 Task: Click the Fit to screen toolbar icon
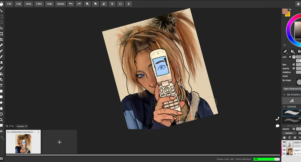(x=104, y=4)
